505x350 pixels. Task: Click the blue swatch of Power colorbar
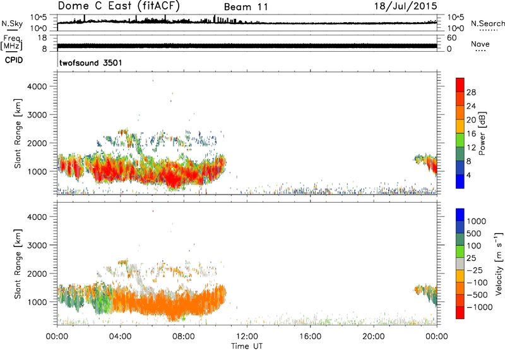(x=460, y=181)
